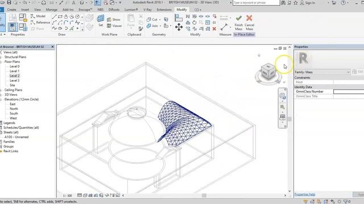Click Show work plane button
The width and height of the screenshot is (364, 204).
pyautogui.click(x=114, y=20)
